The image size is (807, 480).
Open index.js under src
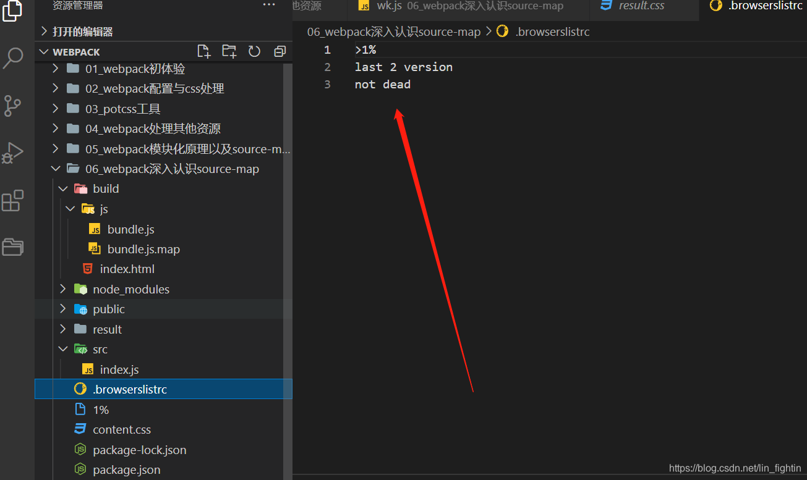point(119,369)
